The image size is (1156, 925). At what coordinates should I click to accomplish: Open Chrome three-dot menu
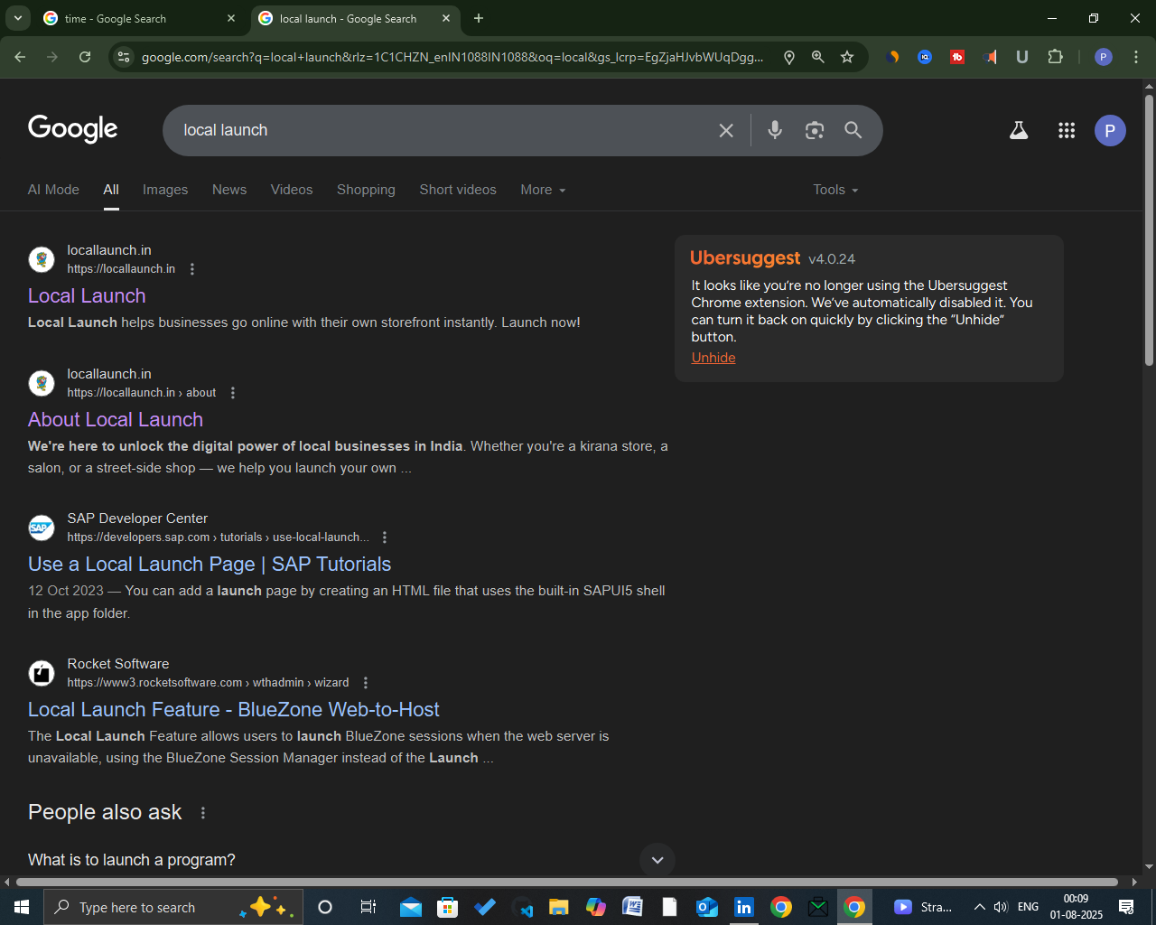click(x=1136, y=57)
